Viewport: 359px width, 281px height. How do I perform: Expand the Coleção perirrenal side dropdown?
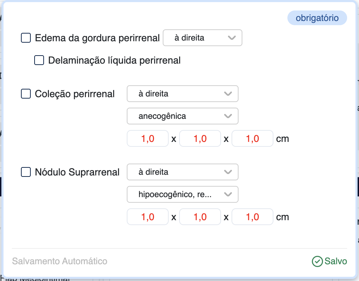pyautogui.click(x=183, y=94)
